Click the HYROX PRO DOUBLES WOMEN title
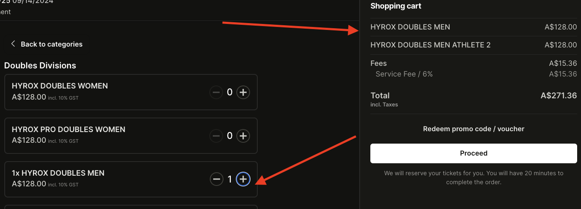The height and width of the screenshot is (209, 581). (69, 130)
